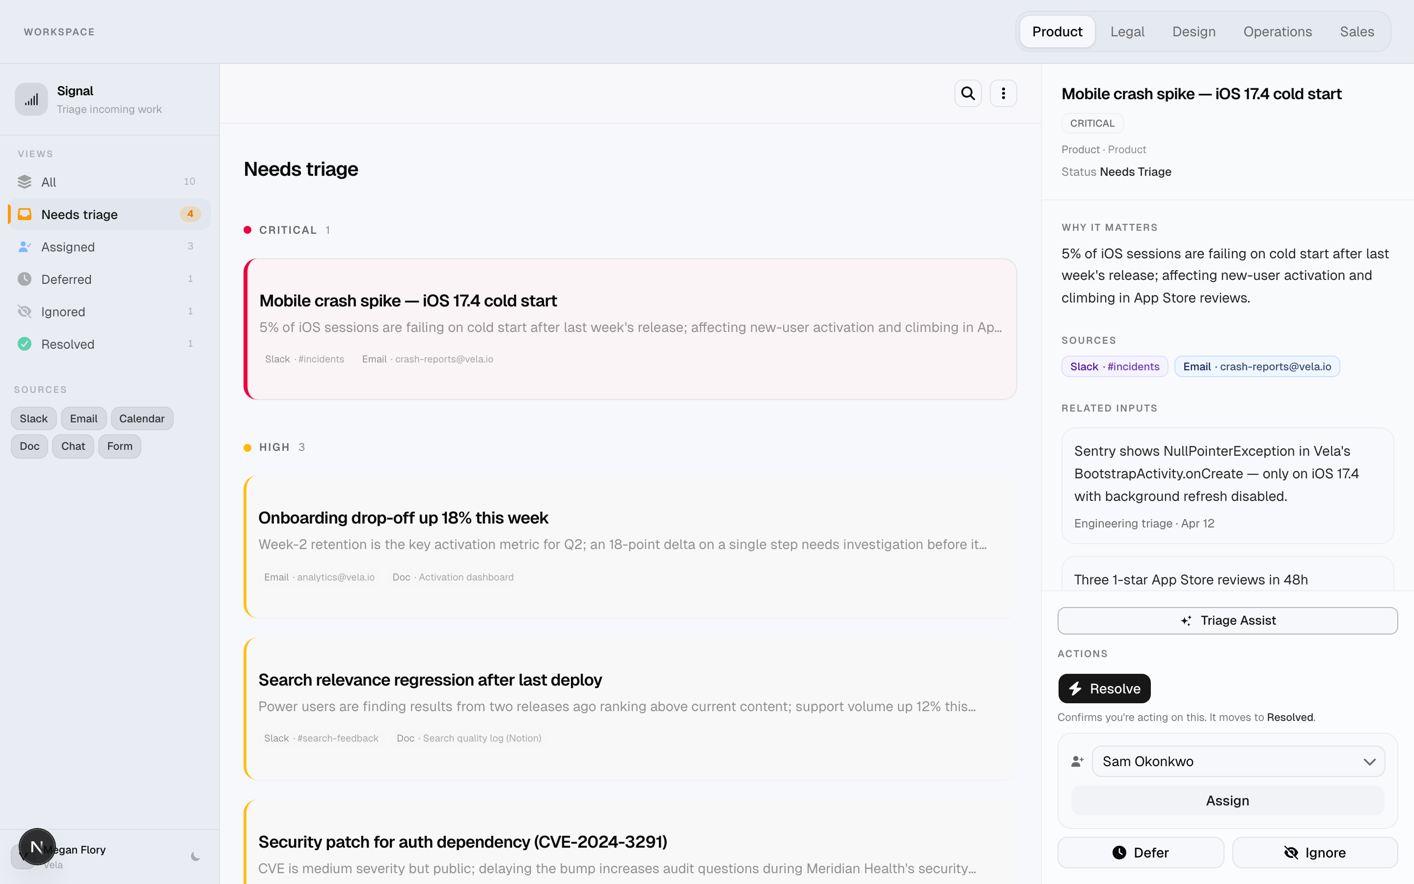This screenshot has height=884, width=1414.
Task: Click the Defer button
Action: [x=1141, y=853]
